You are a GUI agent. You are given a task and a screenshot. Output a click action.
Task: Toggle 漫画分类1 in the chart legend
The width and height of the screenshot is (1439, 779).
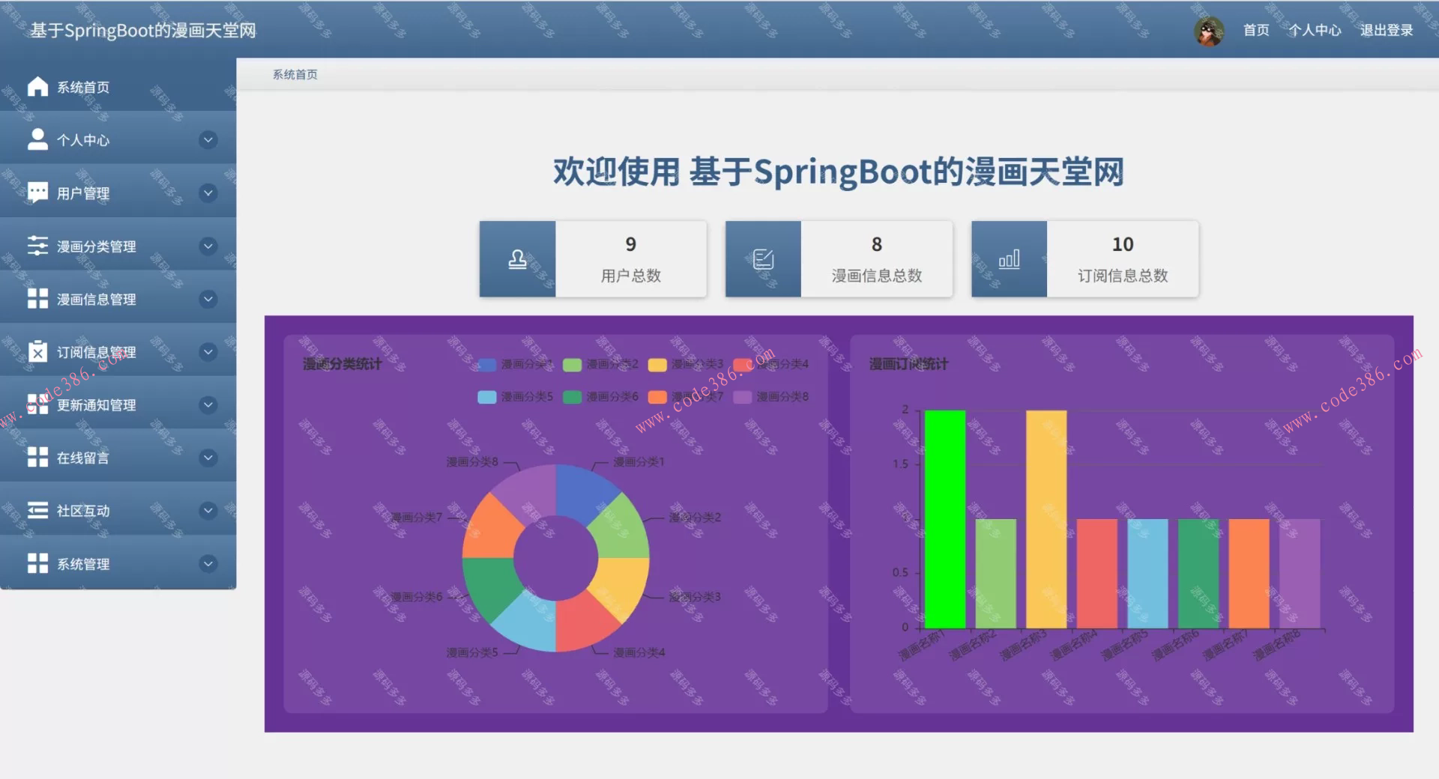(x=515, y=364)
